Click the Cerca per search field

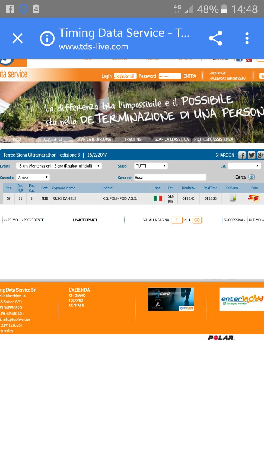(170, 178)
